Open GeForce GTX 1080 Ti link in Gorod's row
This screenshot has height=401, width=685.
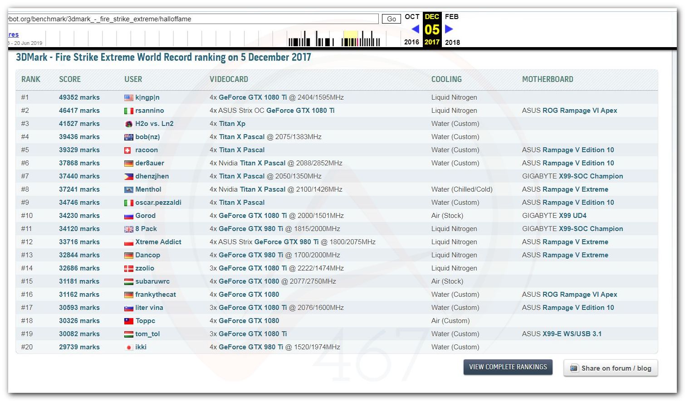pos(253,216)
